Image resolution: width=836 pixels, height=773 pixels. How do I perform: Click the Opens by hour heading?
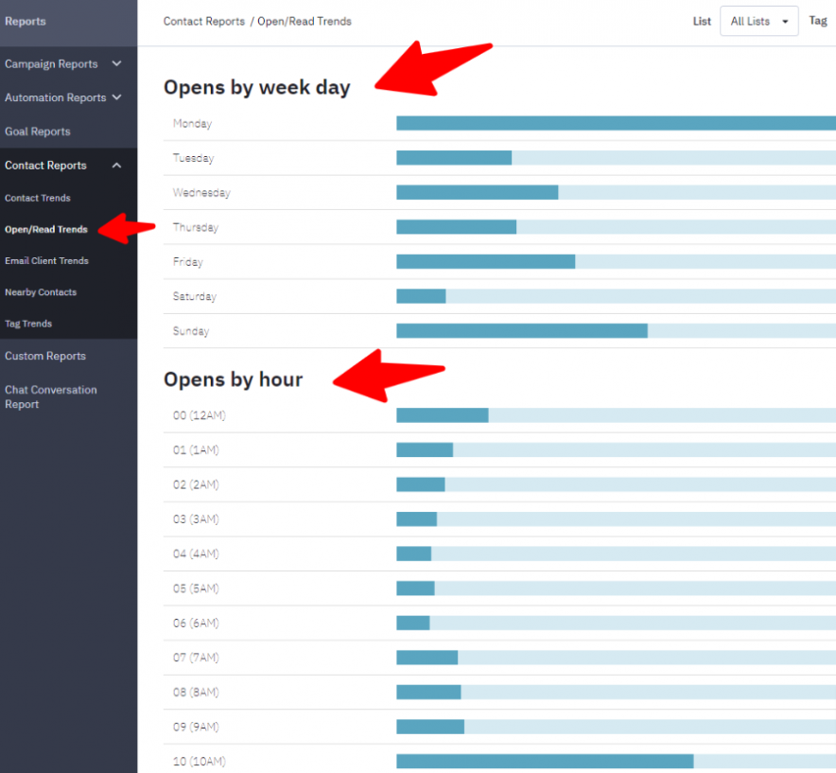click(233, 379)
